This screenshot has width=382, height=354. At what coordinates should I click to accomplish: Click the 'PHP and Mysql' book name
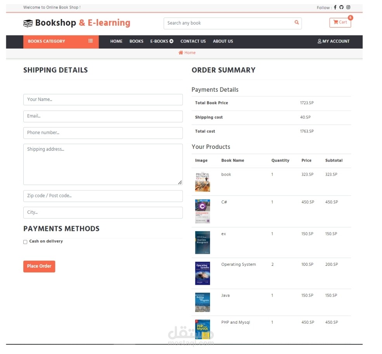(236, 322)
